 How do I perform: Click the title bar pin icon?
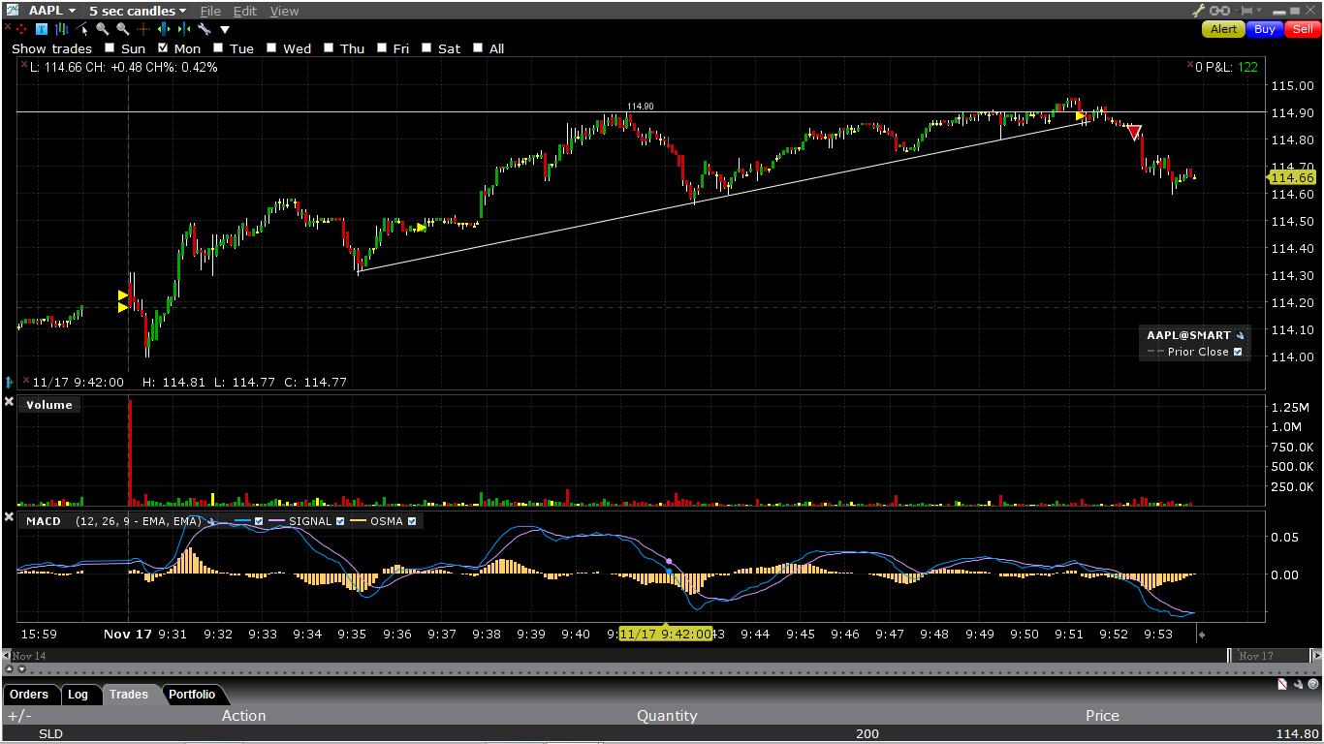[1245, 11]
